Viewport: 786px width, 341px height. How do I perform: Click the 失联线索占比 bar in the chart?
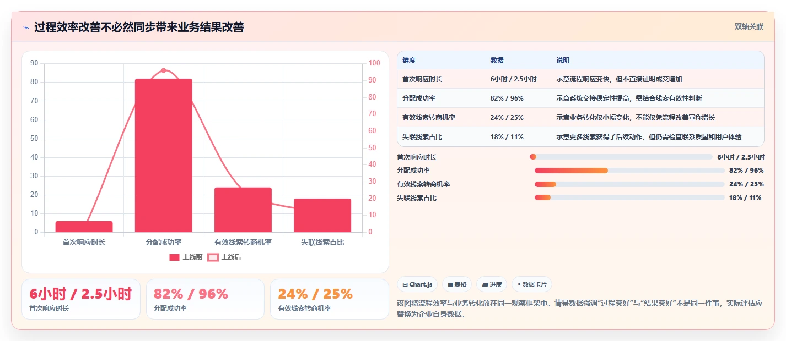tap(322, 215)
